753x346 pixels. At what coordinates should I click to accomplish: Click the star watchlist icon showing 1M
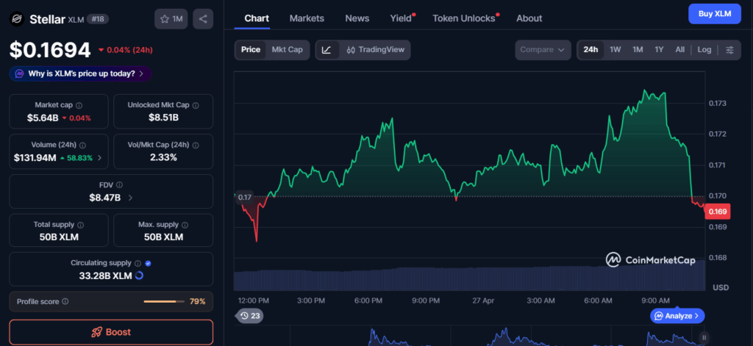click(171, 19)
